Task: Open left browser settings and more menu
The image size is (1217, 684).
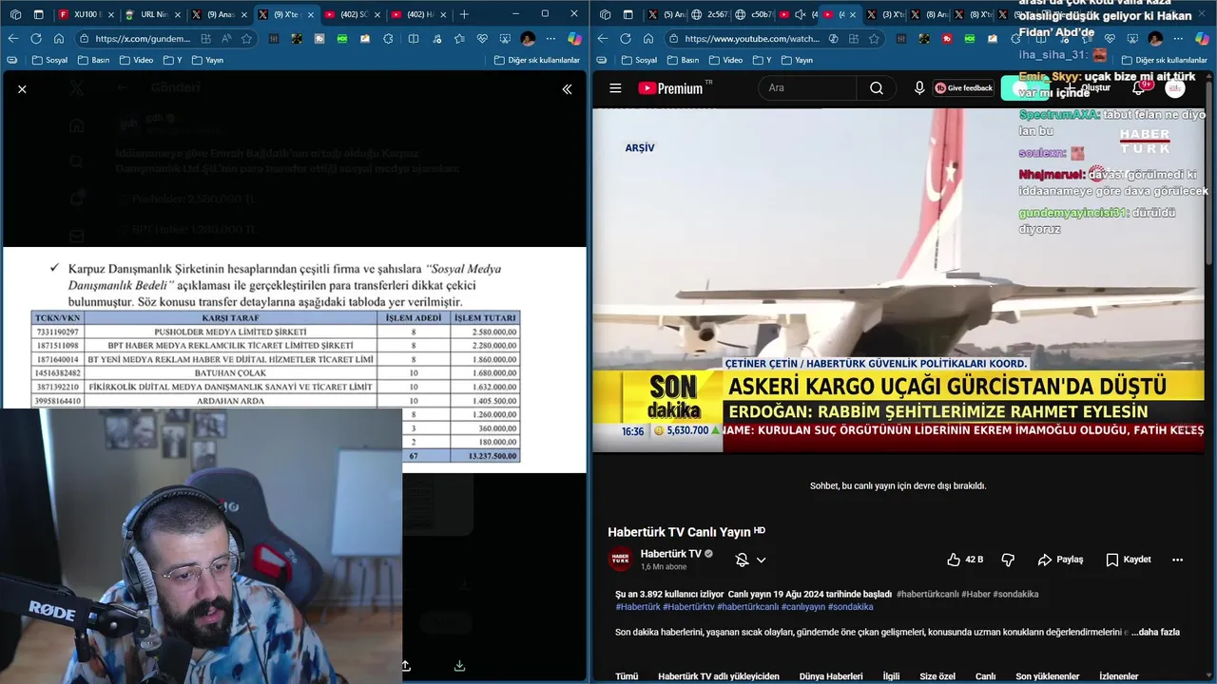Action: [551, 38]
